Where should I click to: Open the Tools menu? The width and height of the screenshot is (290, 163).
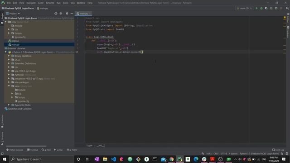tap(65, 3)
